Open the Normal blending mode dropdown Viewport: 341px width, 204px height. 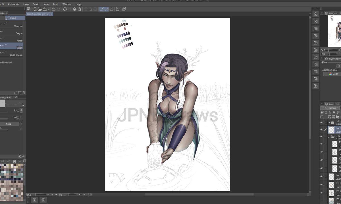pyautogui.click(x=334, y=108)
